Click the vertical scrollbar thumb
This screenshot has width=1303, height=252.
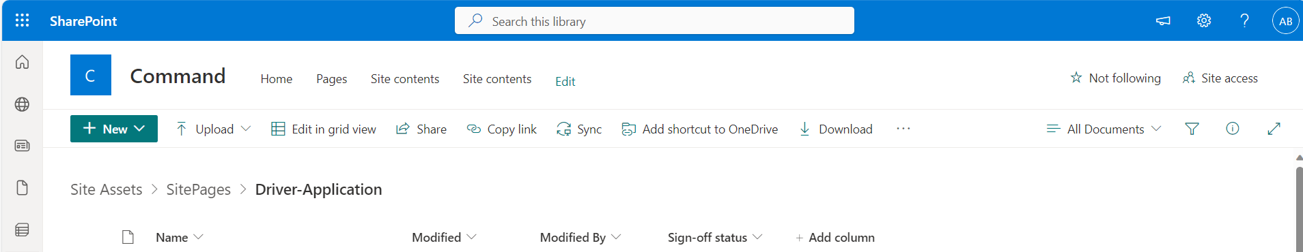pos(1299,209)
